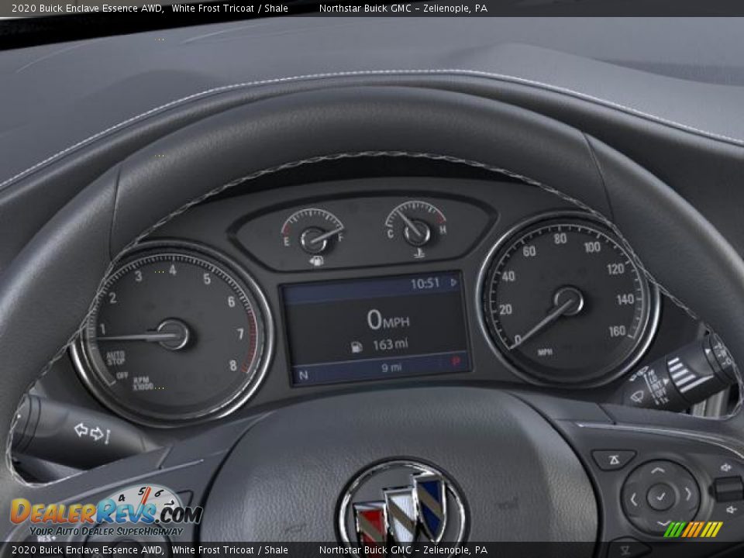The height and width of the screenshot is (558, 744).
Task: Open the DealerRevs.com logo link
Action: pos(106,512)
